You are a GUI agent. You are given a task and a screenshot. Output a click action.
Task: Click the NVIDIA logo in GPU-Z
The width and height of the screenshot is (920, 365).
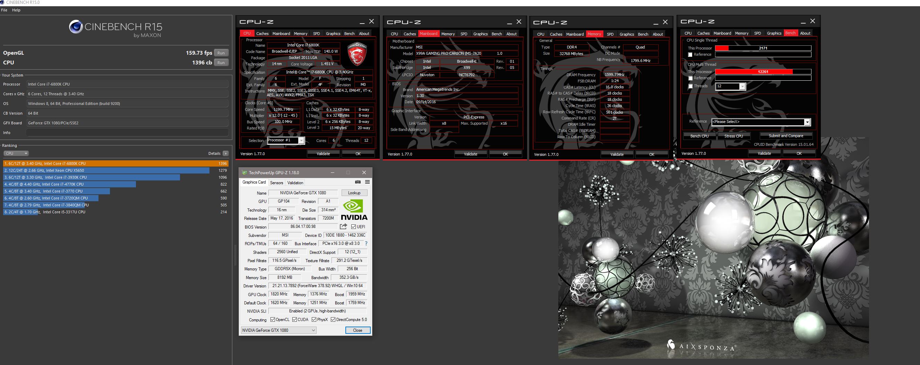tap(354, 210)
